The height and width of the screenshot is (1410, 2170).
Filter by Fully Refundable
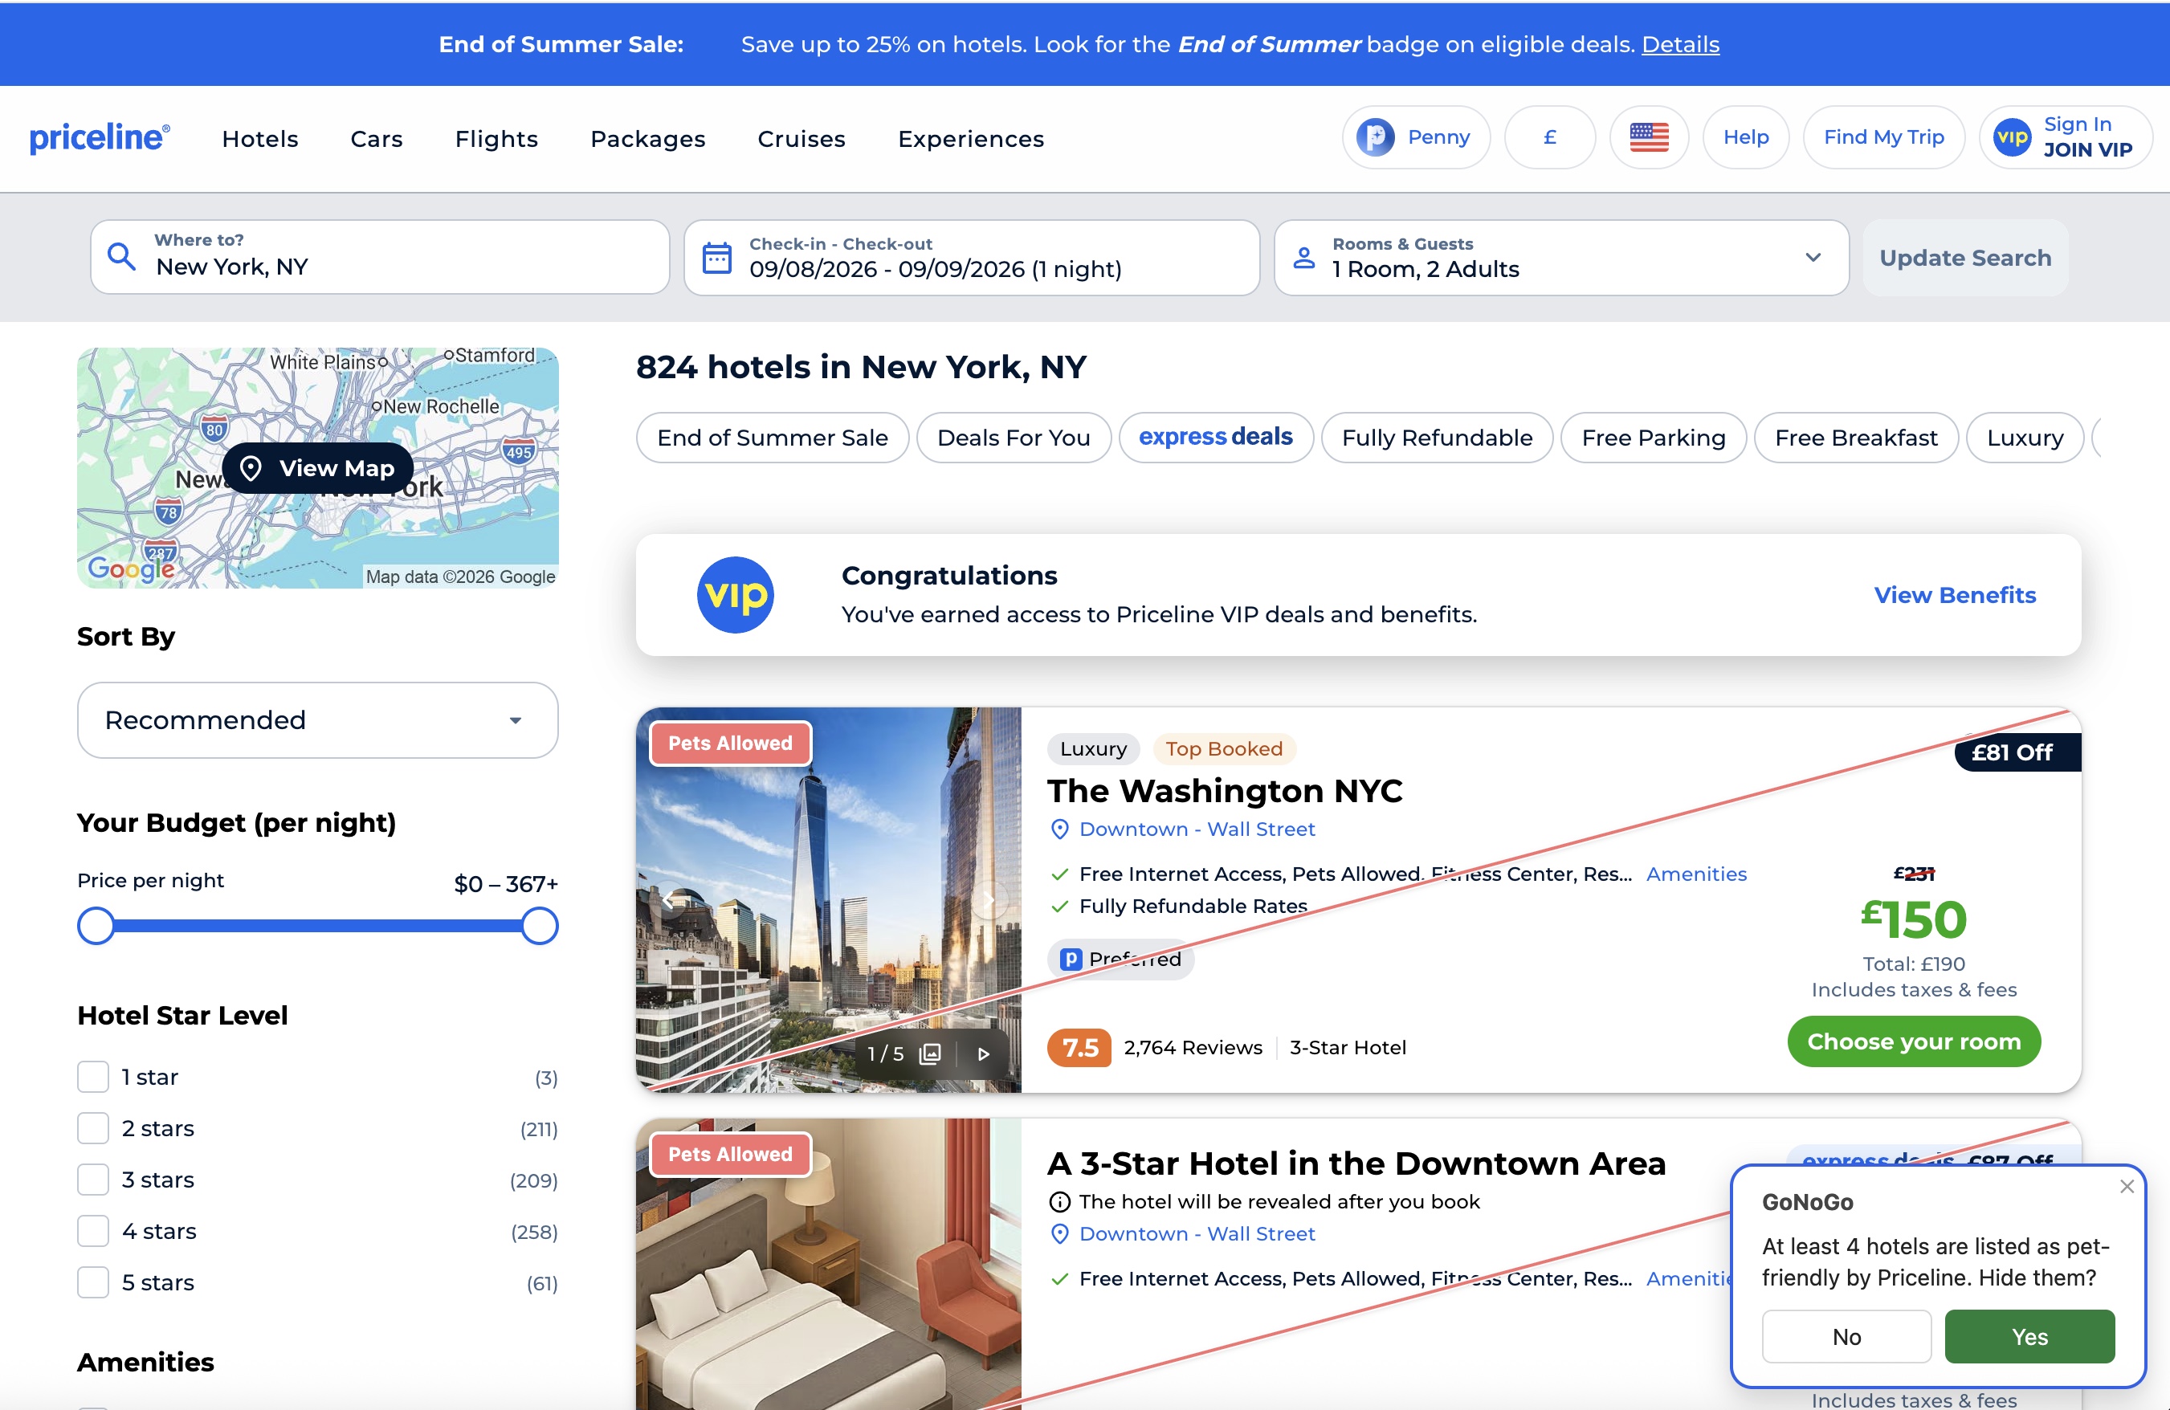click(1437, 438)
